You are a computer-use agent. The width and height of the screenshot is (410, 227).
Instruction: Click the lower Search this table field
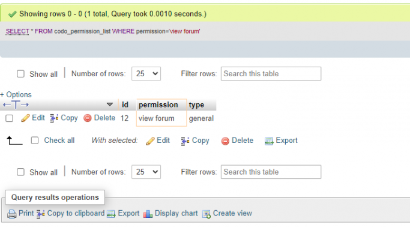coord(271,172)
